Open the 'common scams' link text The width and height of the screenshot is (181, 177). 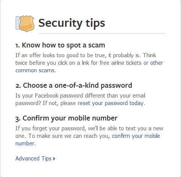35,70
